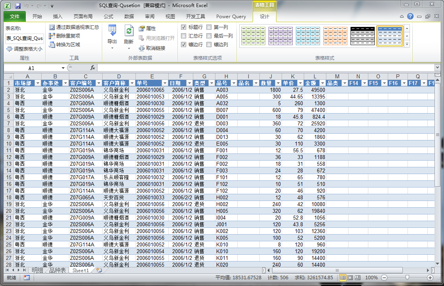This screenshot has height=286, width=444.
Task: Open the 开始 ribbon tab
Action: click(37, 16)
